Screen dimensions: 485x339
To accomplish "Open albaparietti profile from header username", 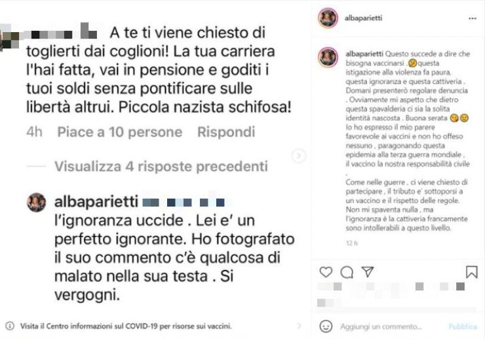I will [x=364, y=18].
